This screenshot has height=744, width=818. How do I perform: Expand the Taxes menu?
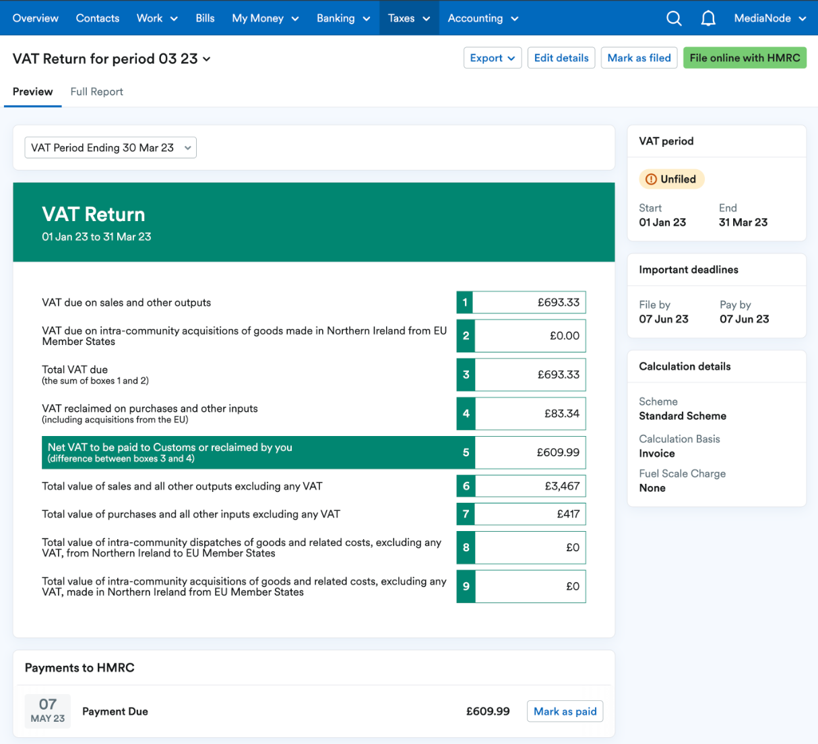409,18
